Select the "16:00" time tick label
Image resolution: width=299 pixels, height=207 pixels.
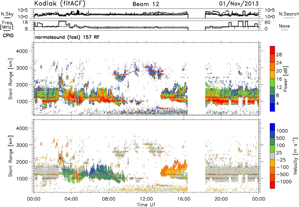[x=184, y=199]
